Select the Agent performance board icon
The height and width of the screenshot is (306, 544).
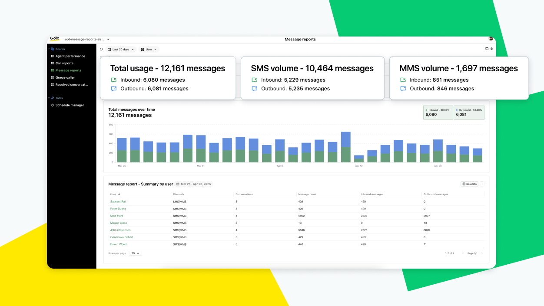[52, 56]
